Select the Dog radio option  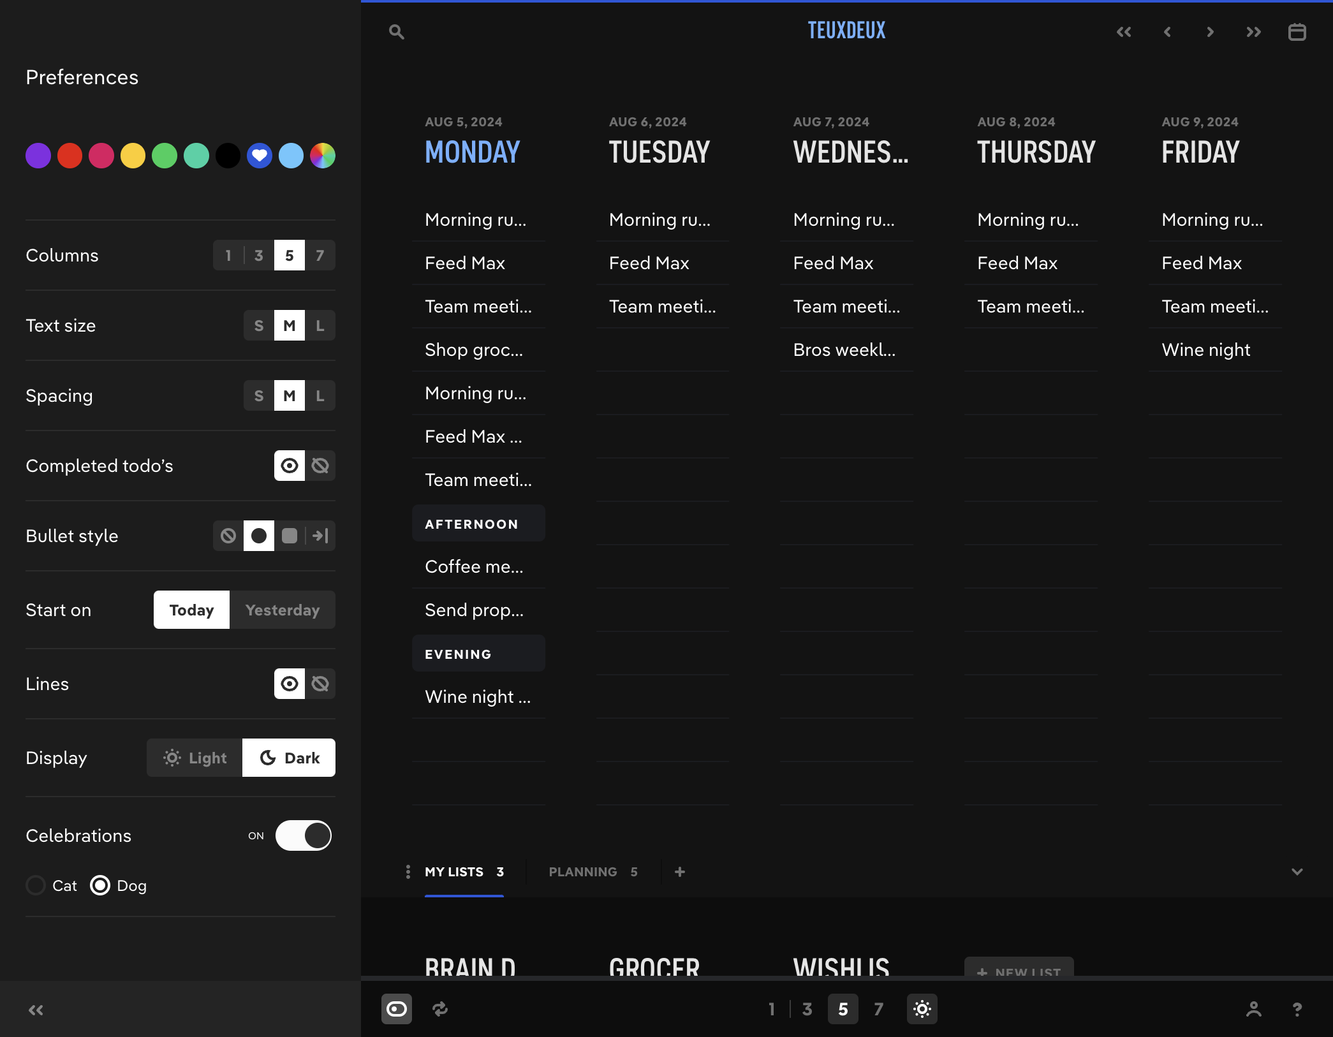100,885
